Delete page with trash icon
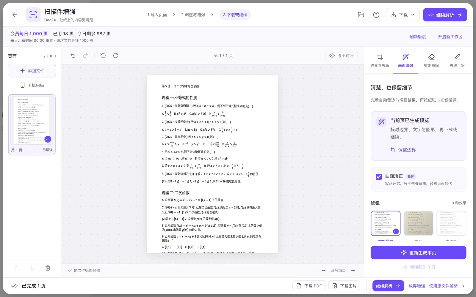 tap(48, 268)
